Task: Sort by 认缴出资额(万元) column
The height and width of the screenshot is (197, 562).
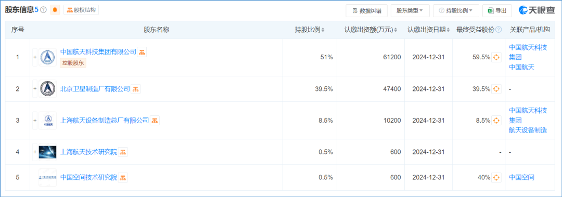Action: pyautogui.click(x=371, y=30)
